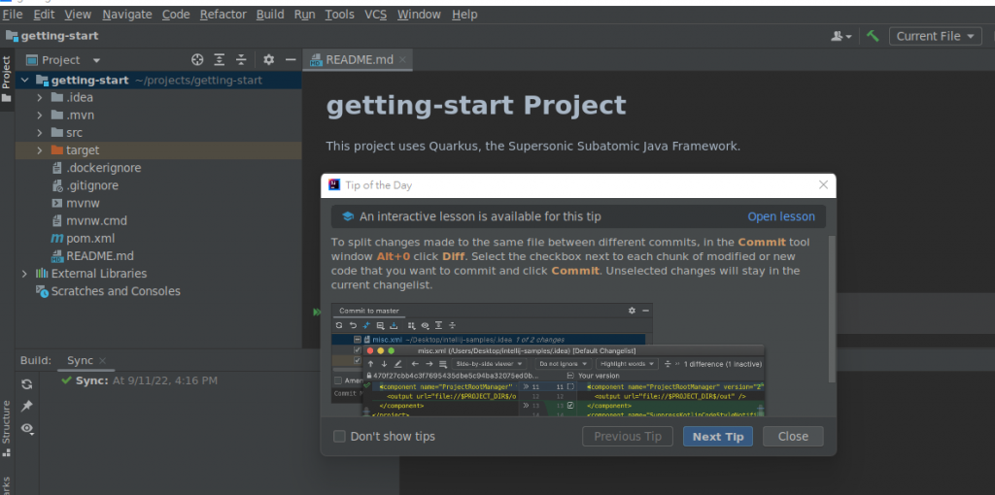Viewport: 995px width, 495px height.
Task: Click the orange target folder icon
Action: (56, 150)
